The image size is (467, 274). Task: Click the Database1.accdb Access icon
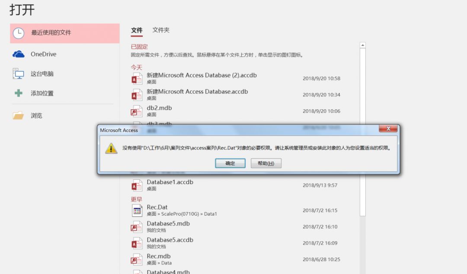[137, 185]
